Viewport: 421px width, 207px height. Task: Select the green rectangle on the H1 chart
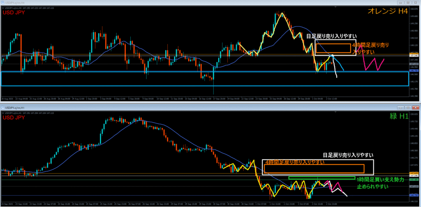pyautogui.click(x=322, y=178)
